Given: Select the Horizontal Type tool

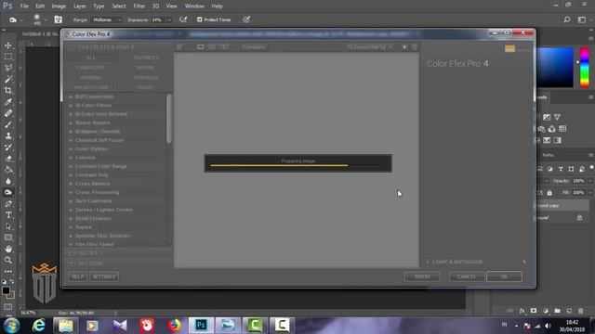Looking at the screenshot, I should 8,215.
